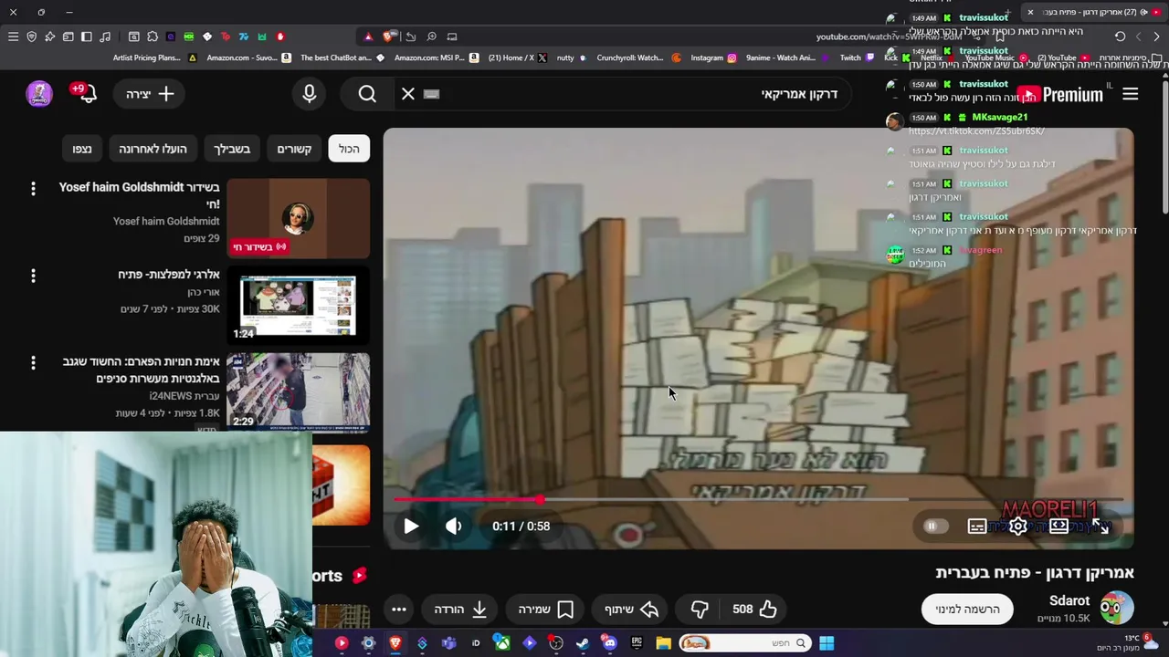Image resolution: width=1169 pixels, height=657 pixels.
Task: Open options for Yosef haim Goldshmidt video
Action: tap(33, 188)
